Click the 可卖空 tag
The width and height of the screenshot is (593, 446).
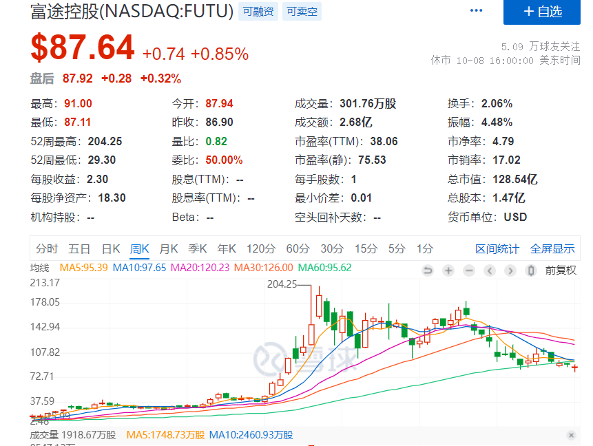tap(302, 11)
